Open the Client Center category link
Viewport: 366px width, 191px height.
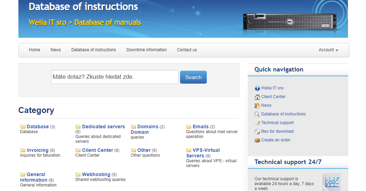97,150
